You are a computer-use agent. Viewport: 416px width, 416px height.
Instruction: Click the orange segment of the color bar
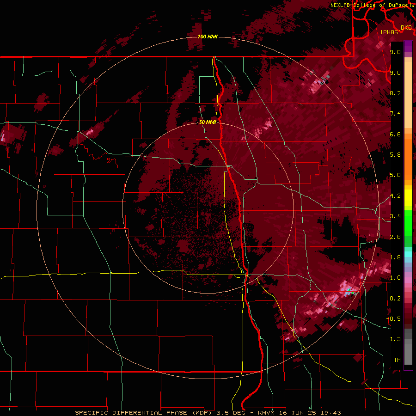[408, 159]
